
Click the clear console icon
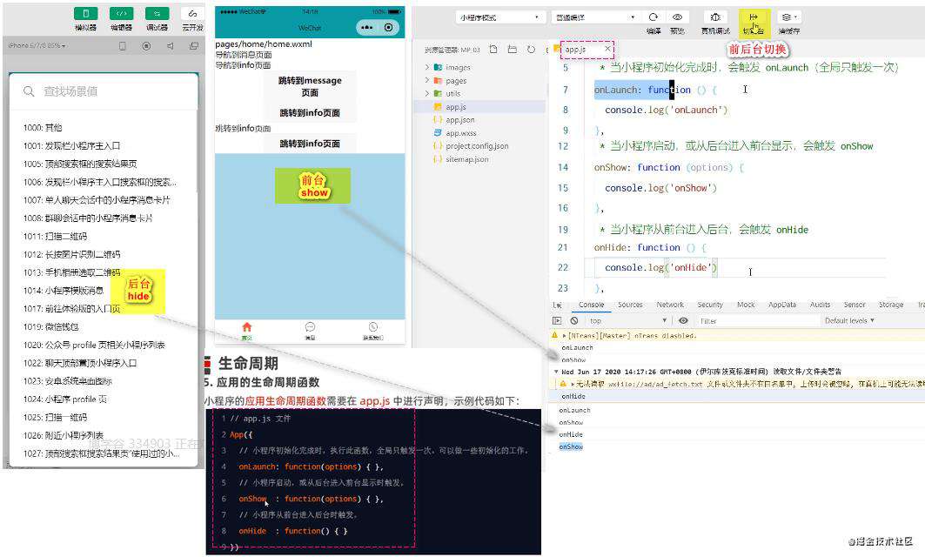[x=574, y=320]
